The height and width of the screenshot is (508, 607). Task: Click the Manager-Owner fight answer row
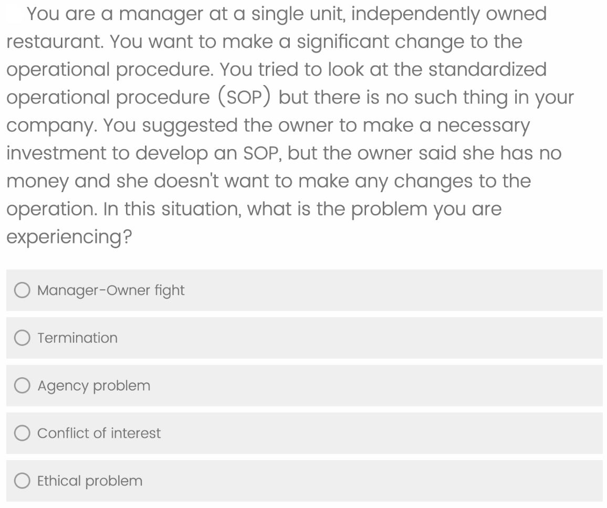point(303,290)
